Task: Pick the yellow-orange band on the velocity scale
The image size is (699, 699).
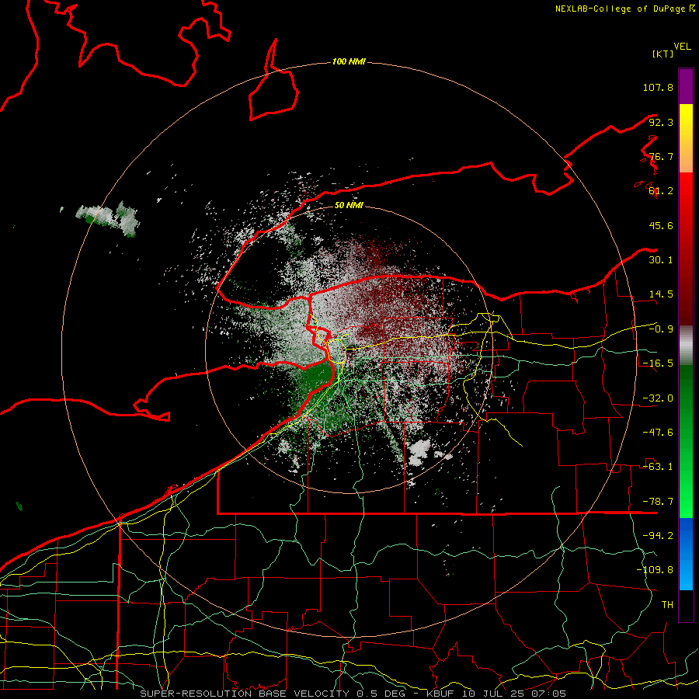Action: tap(686, 138)
